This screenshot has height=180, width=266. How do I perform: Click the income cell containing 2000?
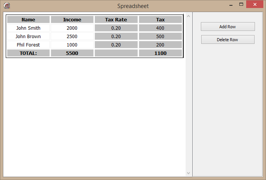click(x=72, y=28)
